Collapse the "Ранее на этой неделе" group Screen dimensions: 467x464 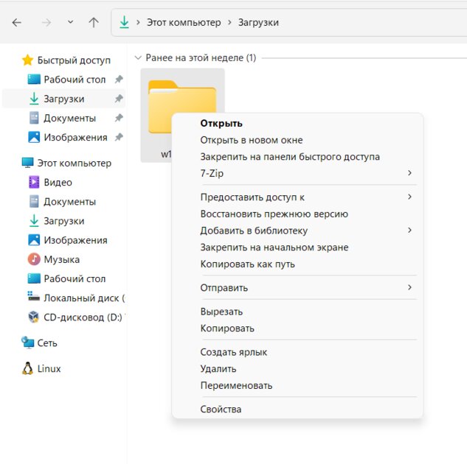(x=138, y=57)
